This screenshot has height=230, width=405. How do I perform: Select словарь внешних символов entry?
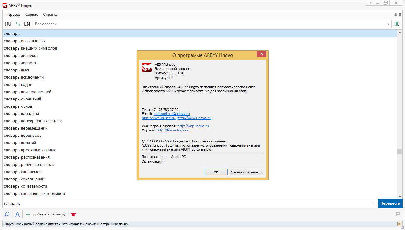pos(200,48)
